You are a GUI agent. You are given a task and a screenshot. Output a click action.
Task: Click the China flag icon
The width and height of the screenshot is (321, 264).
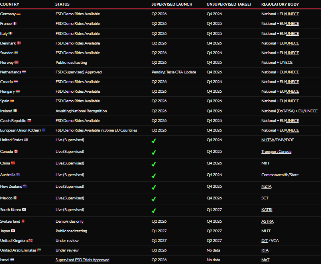(x=13, y=163)
